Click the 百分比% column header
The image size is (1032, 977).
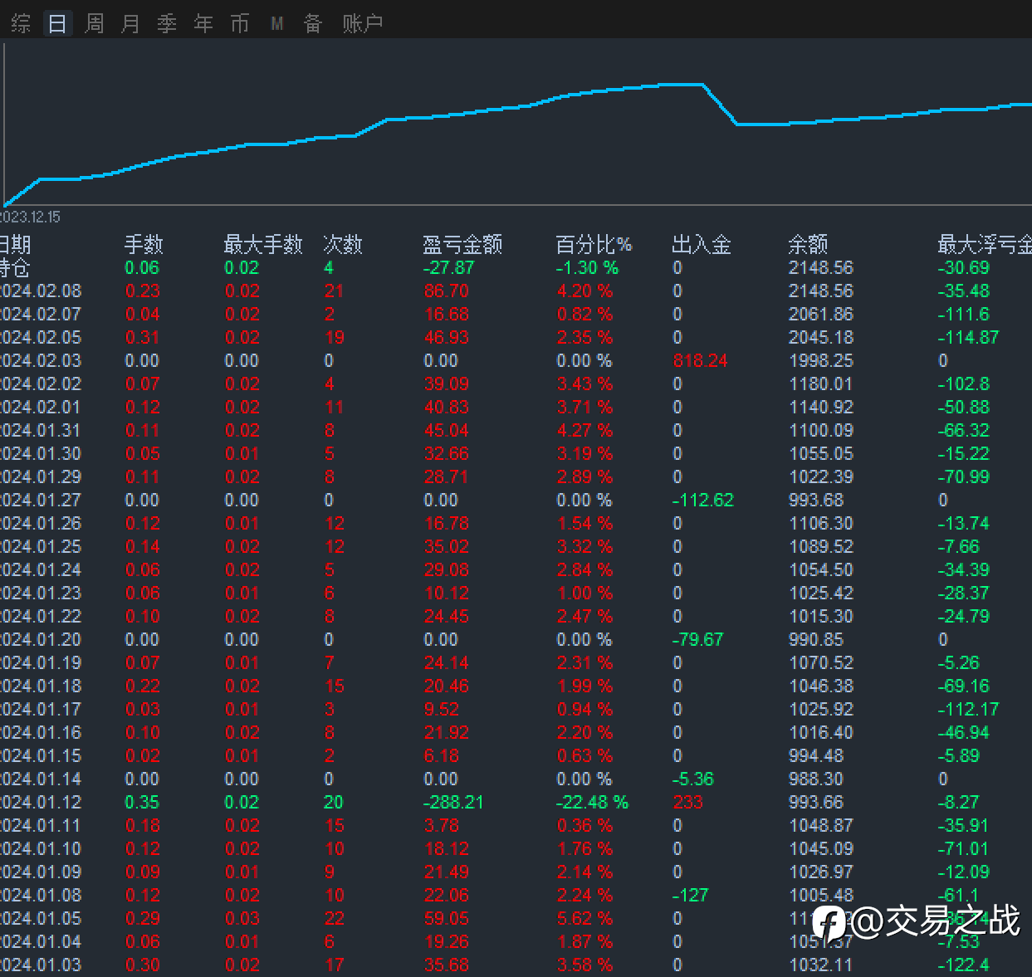[594, 244]
